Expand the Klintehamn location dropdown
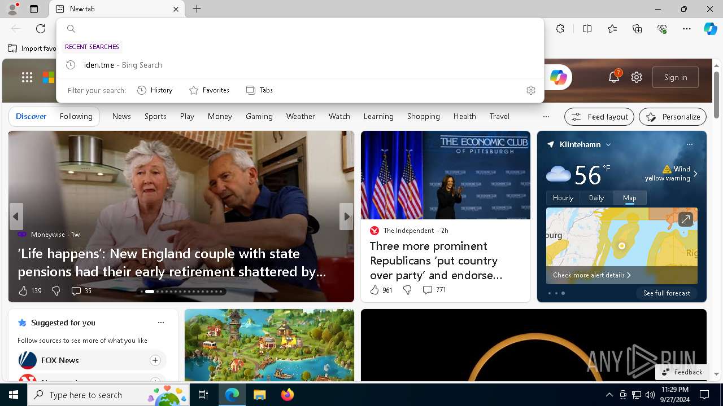Image resolution: width=723 pixels, height=406 pixels. (608, 145)
